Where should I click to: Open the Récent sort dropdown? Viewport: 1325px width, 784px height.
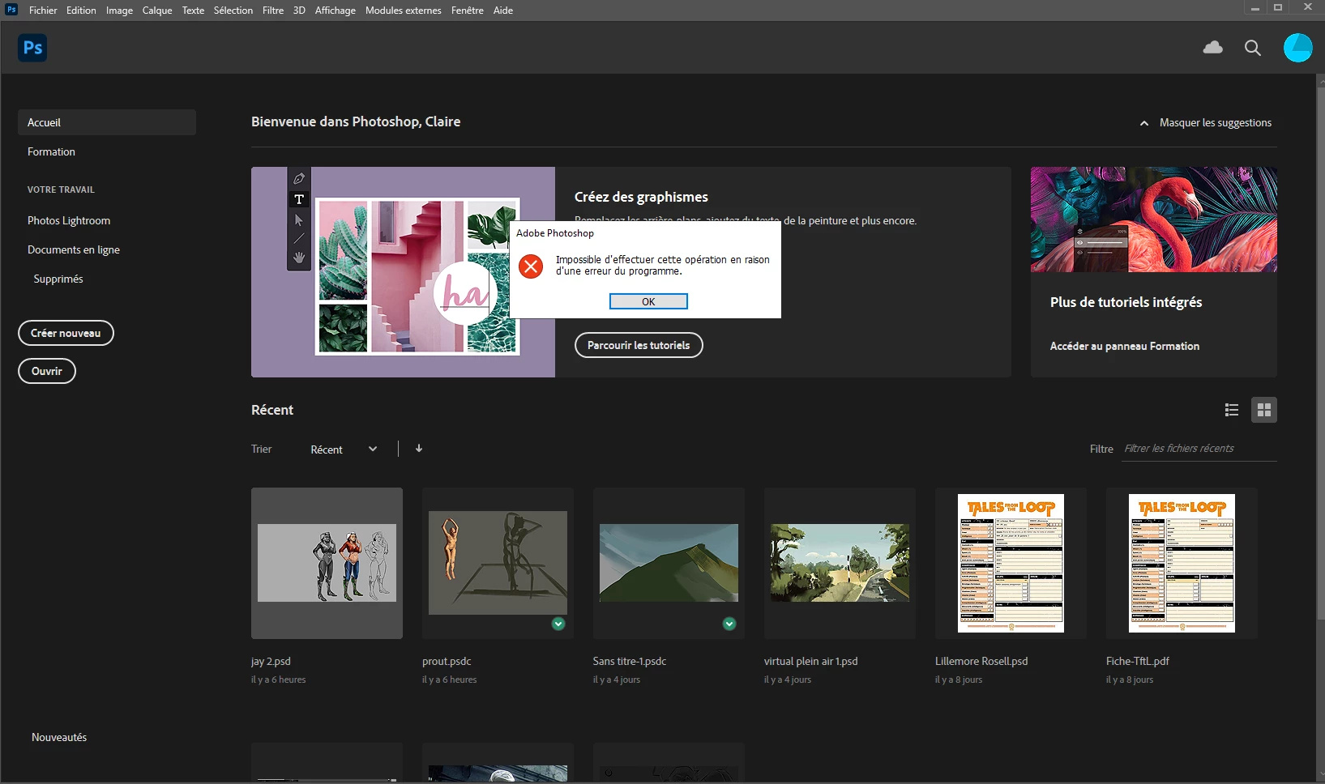pyautogui.click(x=344, y=450)
